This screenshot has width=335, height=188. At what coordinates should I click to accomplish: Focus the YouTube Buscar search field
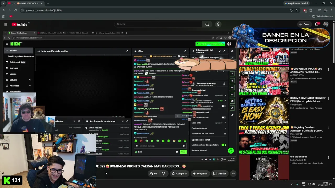pyautogui.click(x=158, y=24)
